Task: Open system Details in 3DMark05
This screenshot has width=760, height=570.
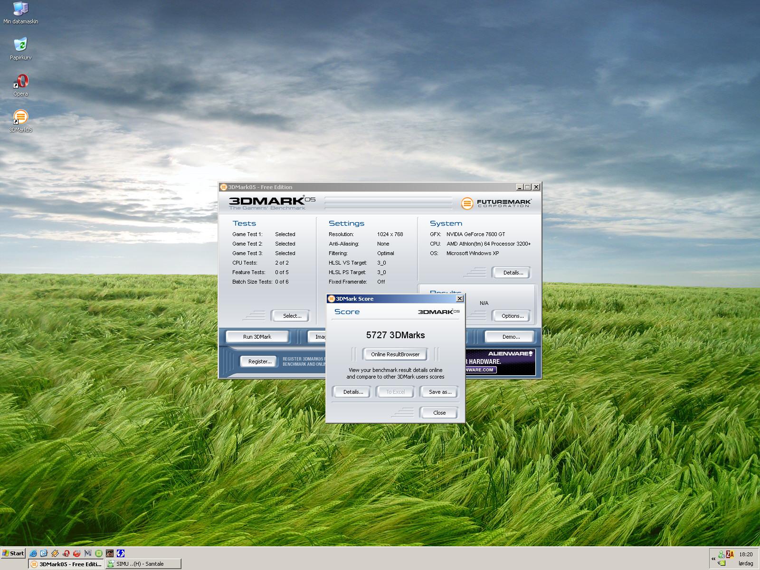Action: pos(513,273)
